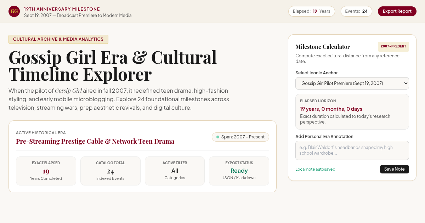Click the "19TH ANNIVERSARY MILESTONE" header text
425x223 pixels.
pyautogui.click(x=62, y=9)
